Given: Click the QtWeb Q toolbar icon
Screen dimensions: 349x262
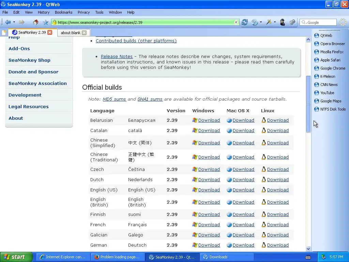Looking at the screenshot, I should pyautogui.click(x=255, y=22).
